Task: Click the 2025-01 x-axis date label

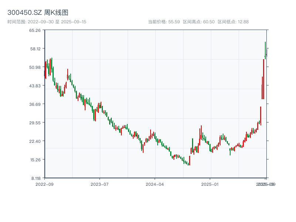Action: (x=211, y=184)
